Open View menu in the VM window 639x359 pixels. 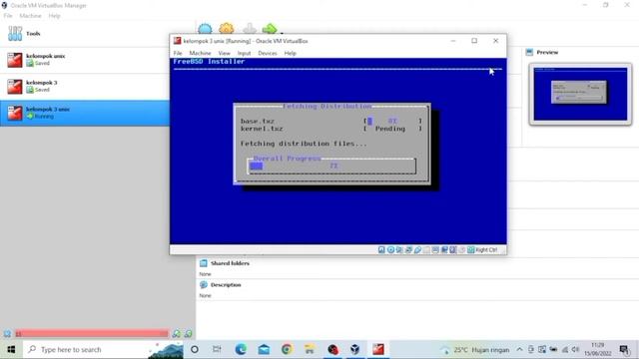224,53
